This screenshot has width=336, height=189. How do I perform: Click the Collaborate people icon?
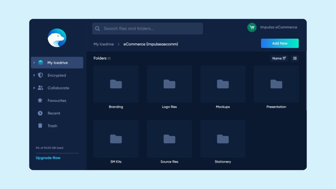pyautogui.click(x=40, y=88)
